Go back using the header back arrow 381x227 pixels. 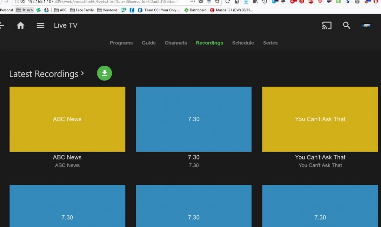[2, 26]
